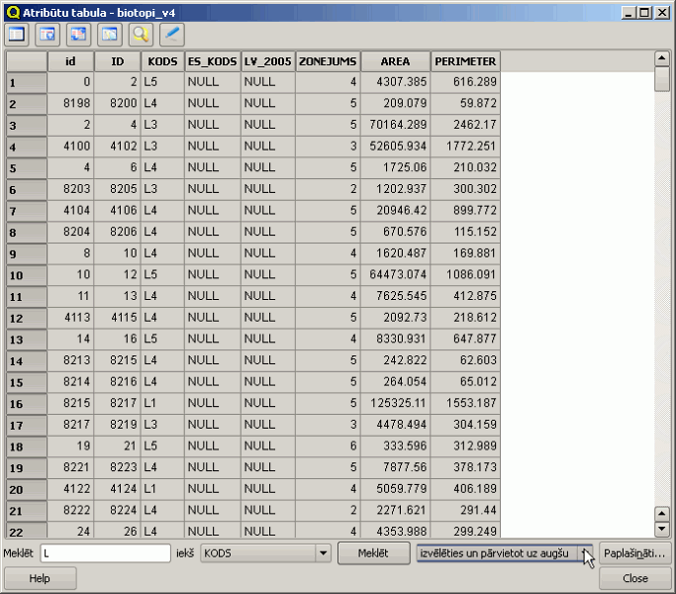Sort by the lowercase id column header

70,61
